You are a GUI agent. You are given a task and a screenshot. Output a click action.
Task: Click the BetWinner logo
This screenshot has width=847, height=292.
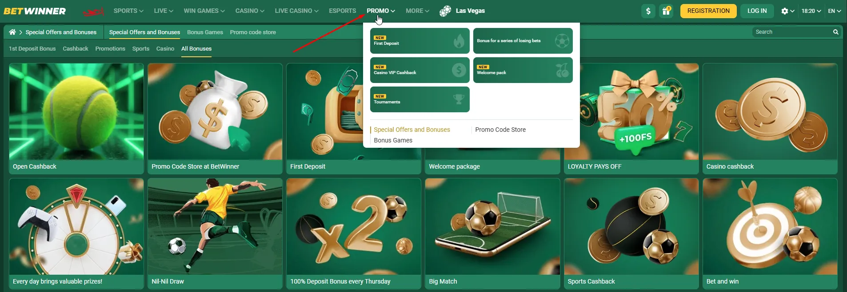tap(35, 11)
